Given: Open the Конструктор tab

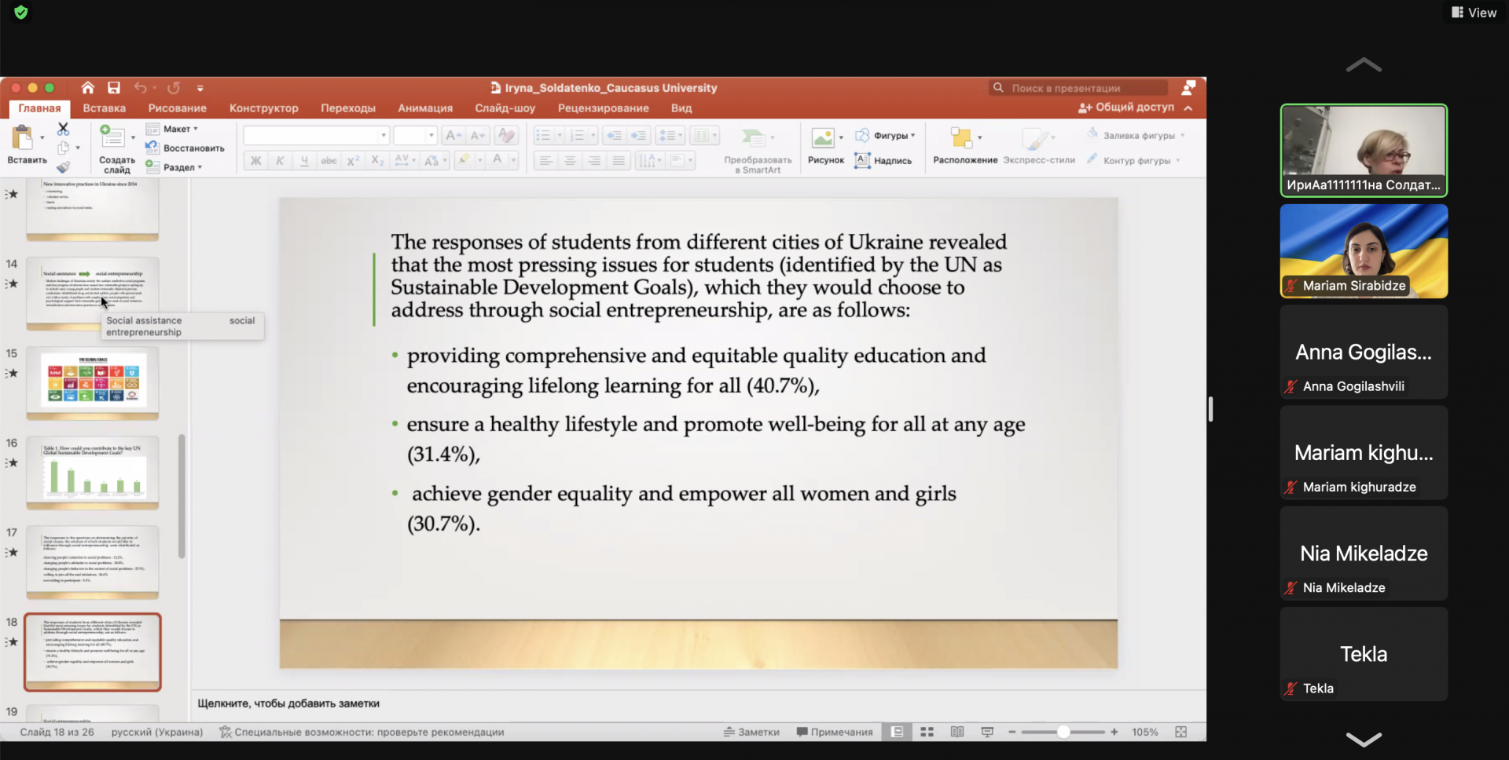Looking at the screenshot, I should (x=264, y=108).
